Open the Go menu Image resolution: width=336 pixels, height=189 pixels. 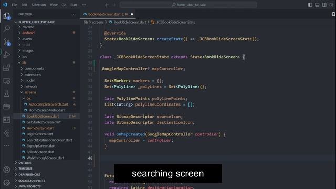point(64,5)
